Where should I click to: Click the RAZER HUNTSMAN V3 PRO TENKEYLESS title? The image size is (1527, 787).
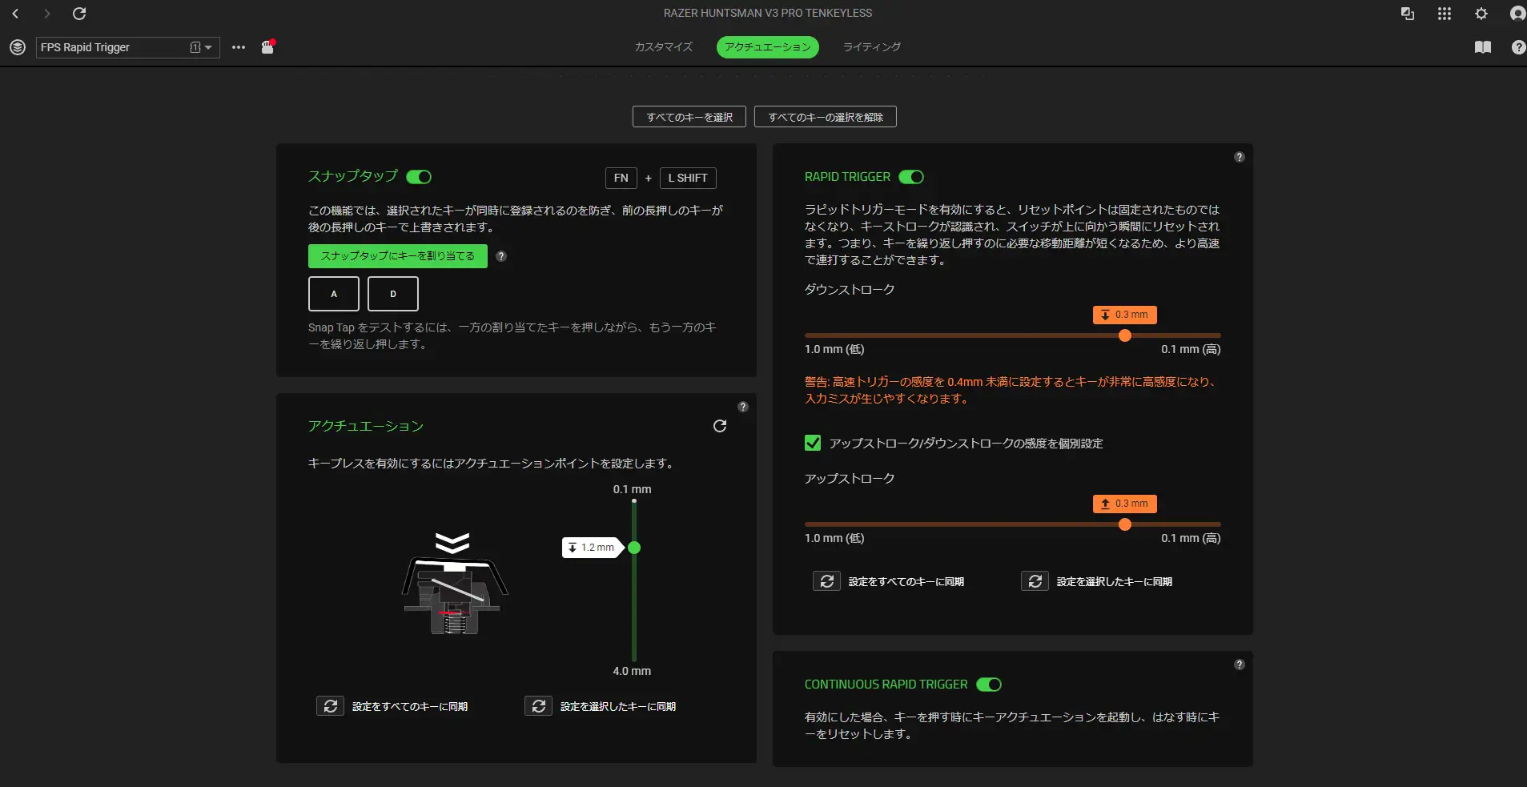pyautogui.click(x=768, y=13)
